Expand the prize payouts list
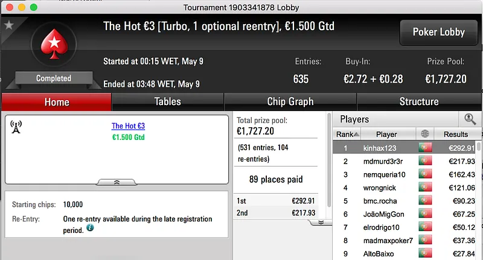Viewport: 483px width, 260px height. (x=321, y=222)
